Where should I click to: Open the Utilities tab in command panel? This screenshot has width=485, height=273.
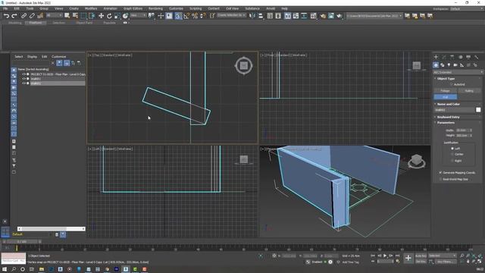click(x=477, y=58)
